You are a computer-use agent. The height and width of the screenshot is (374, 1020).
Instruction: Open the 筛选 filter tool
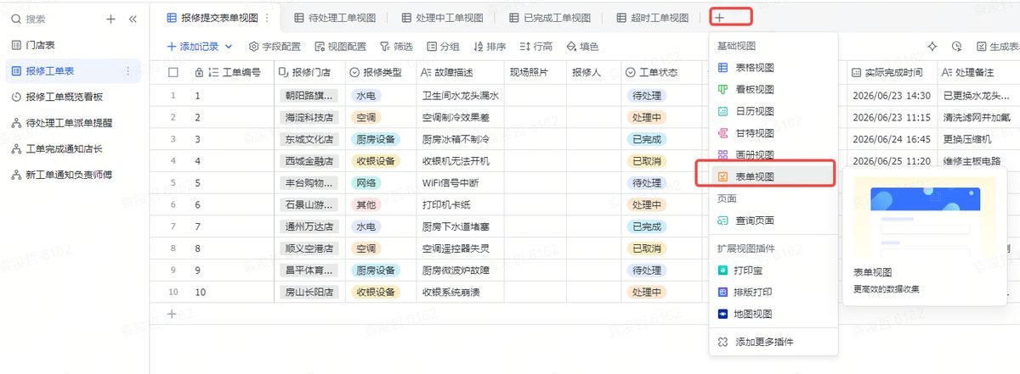(x=396, y=47)
